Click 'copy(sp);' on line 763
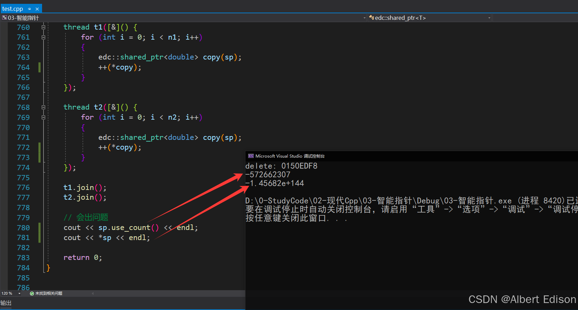Screen dimensions: 578x310 [222, 57]
